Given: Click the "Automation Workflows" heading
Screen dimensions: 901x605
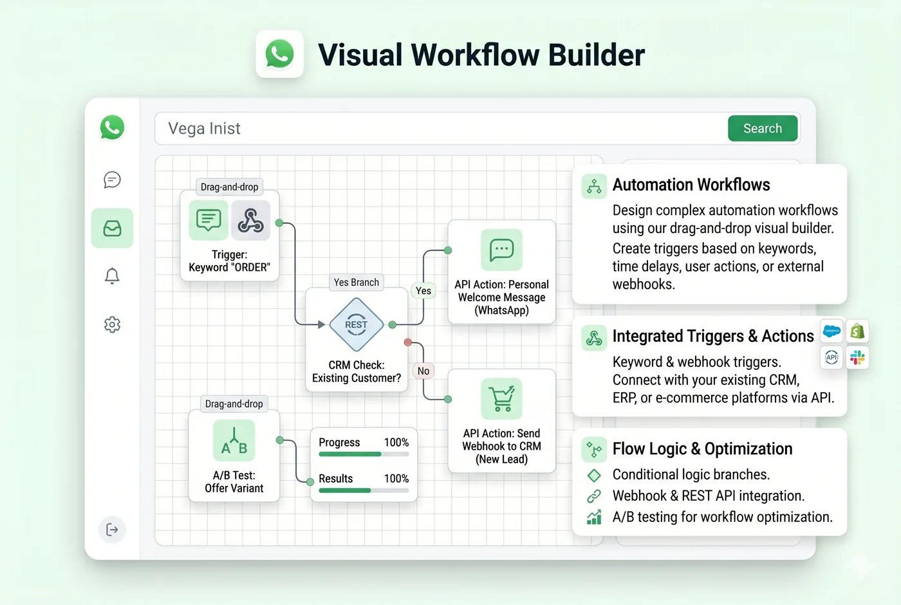Looking at the screenshot, I should coord(691,185).
